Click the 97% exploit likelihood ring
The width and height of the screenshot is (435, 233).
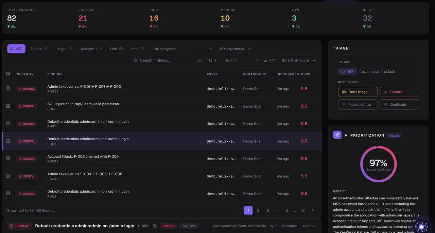pyautogui.click(x=378, y=164)
